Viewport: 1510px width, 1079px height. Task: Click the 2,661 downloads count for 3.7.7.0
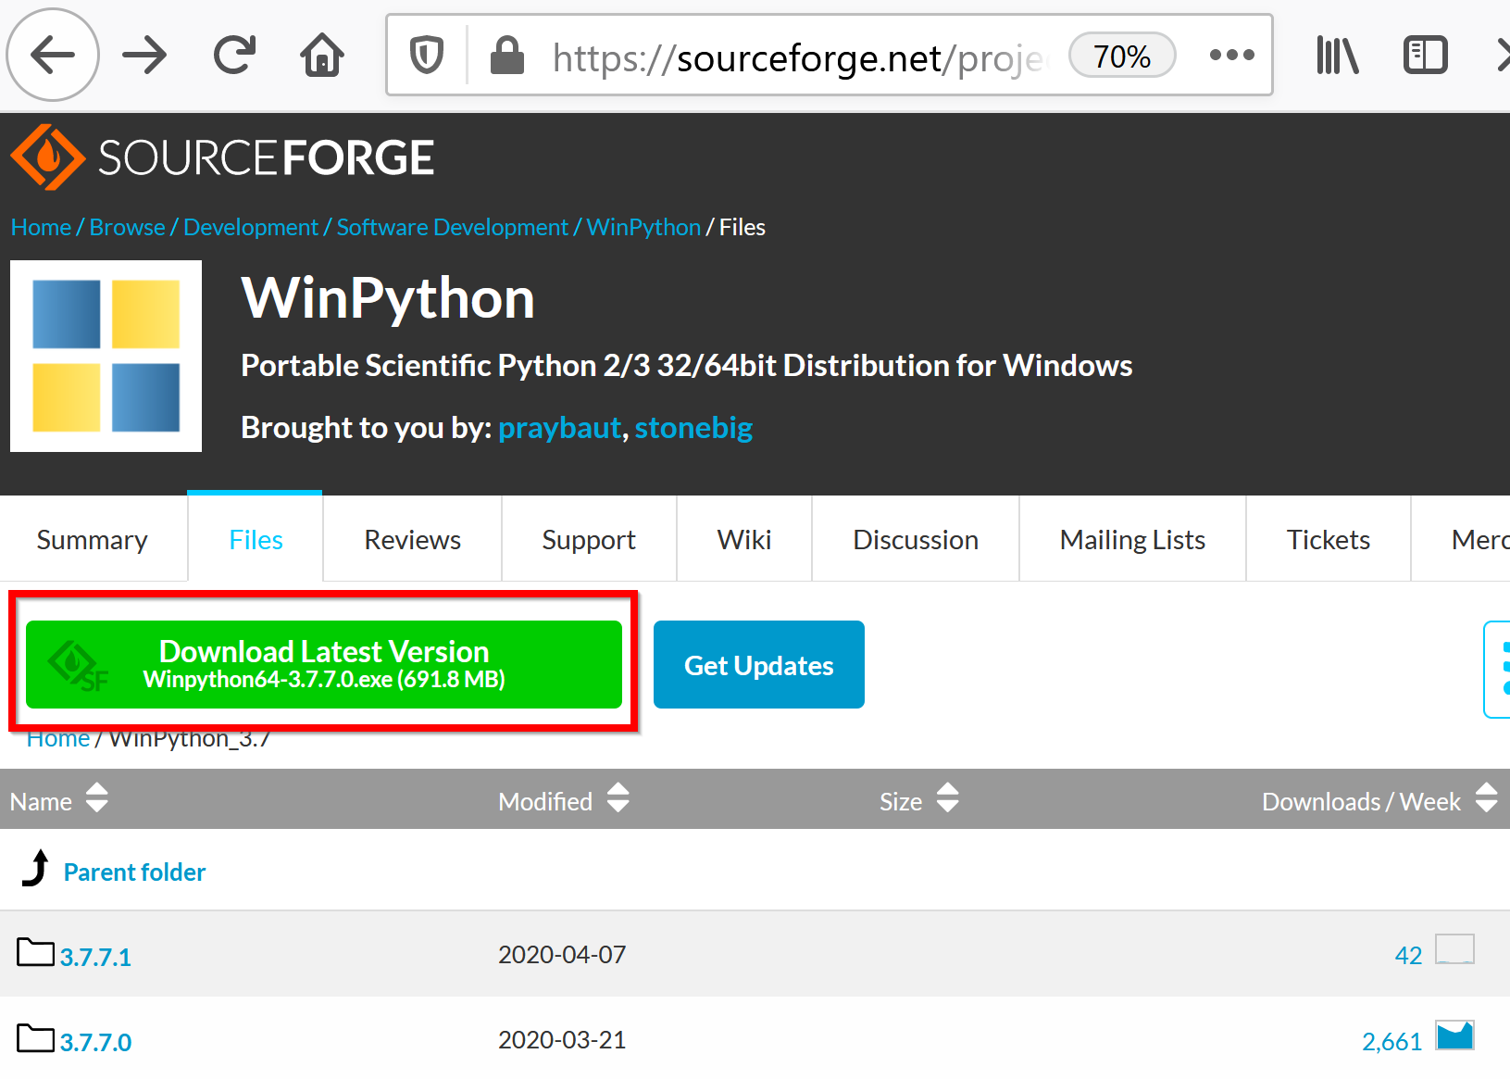(x=1391, y=1041)
